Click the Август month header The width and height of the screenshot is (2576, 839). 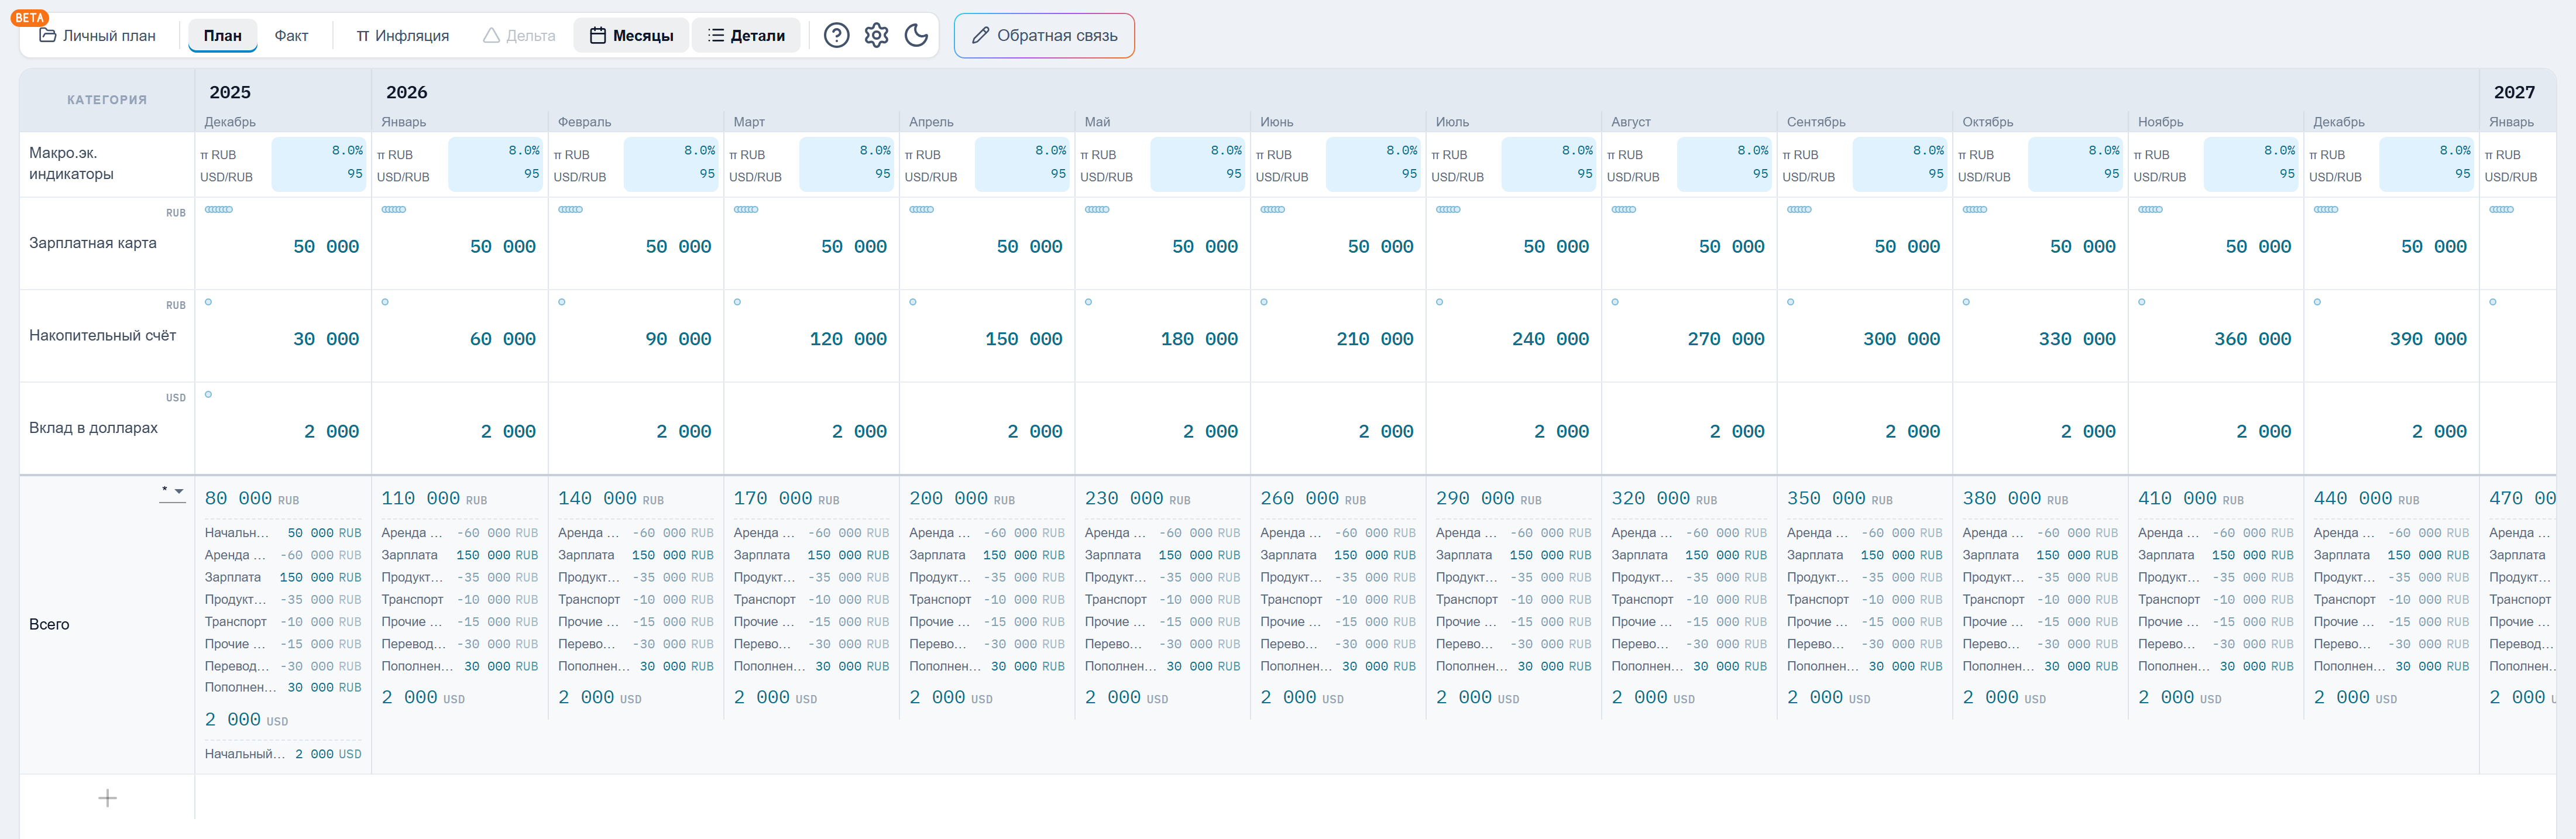[x=1630, y=122]
